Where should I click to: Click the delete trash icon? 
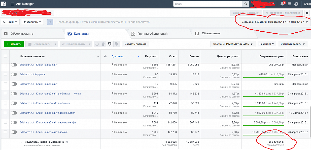pos(103,44)
